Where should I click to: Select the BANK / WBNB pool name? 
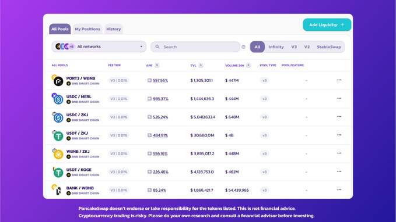tap(80, 188)
